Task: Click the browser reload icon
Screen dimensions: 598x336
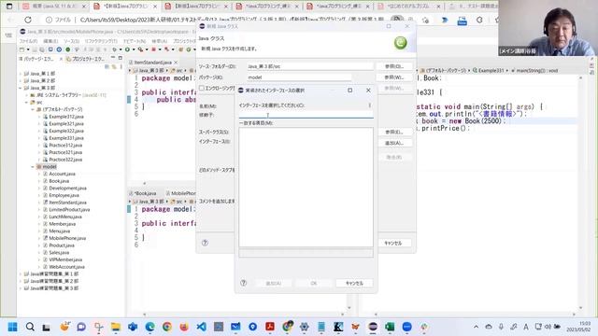Action: pos(28,20)
